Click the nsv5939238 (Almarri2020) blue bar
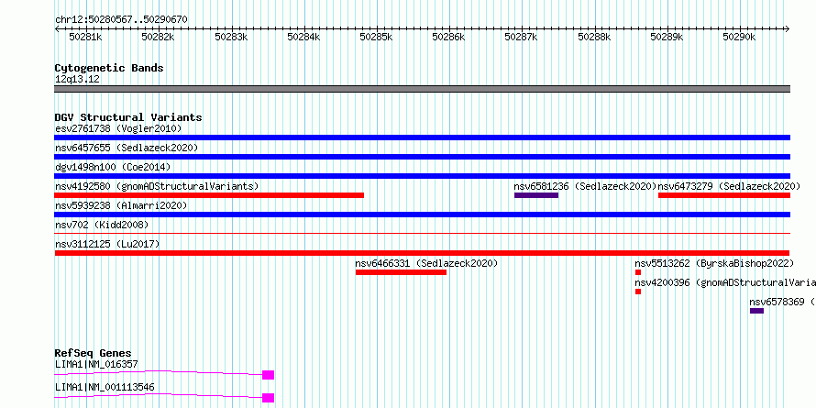816x408 pixels. click(422, 215)
